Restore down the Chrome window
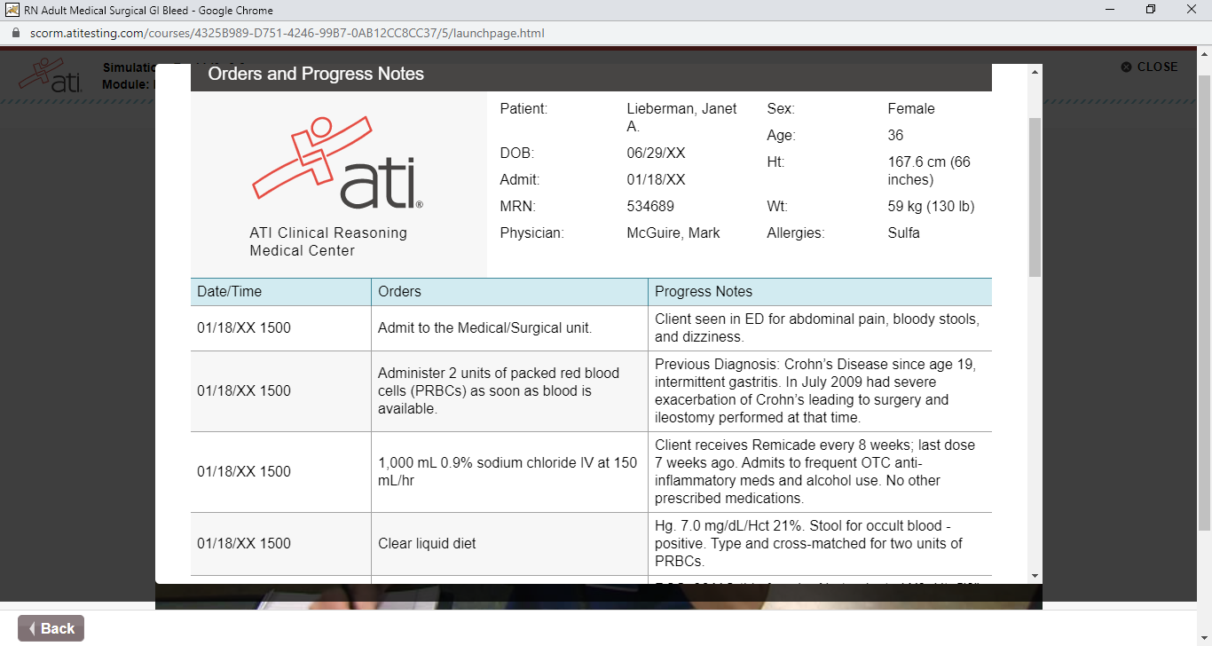The width and height of the screenshot is (1212, 646). (x=1151, y=10)
